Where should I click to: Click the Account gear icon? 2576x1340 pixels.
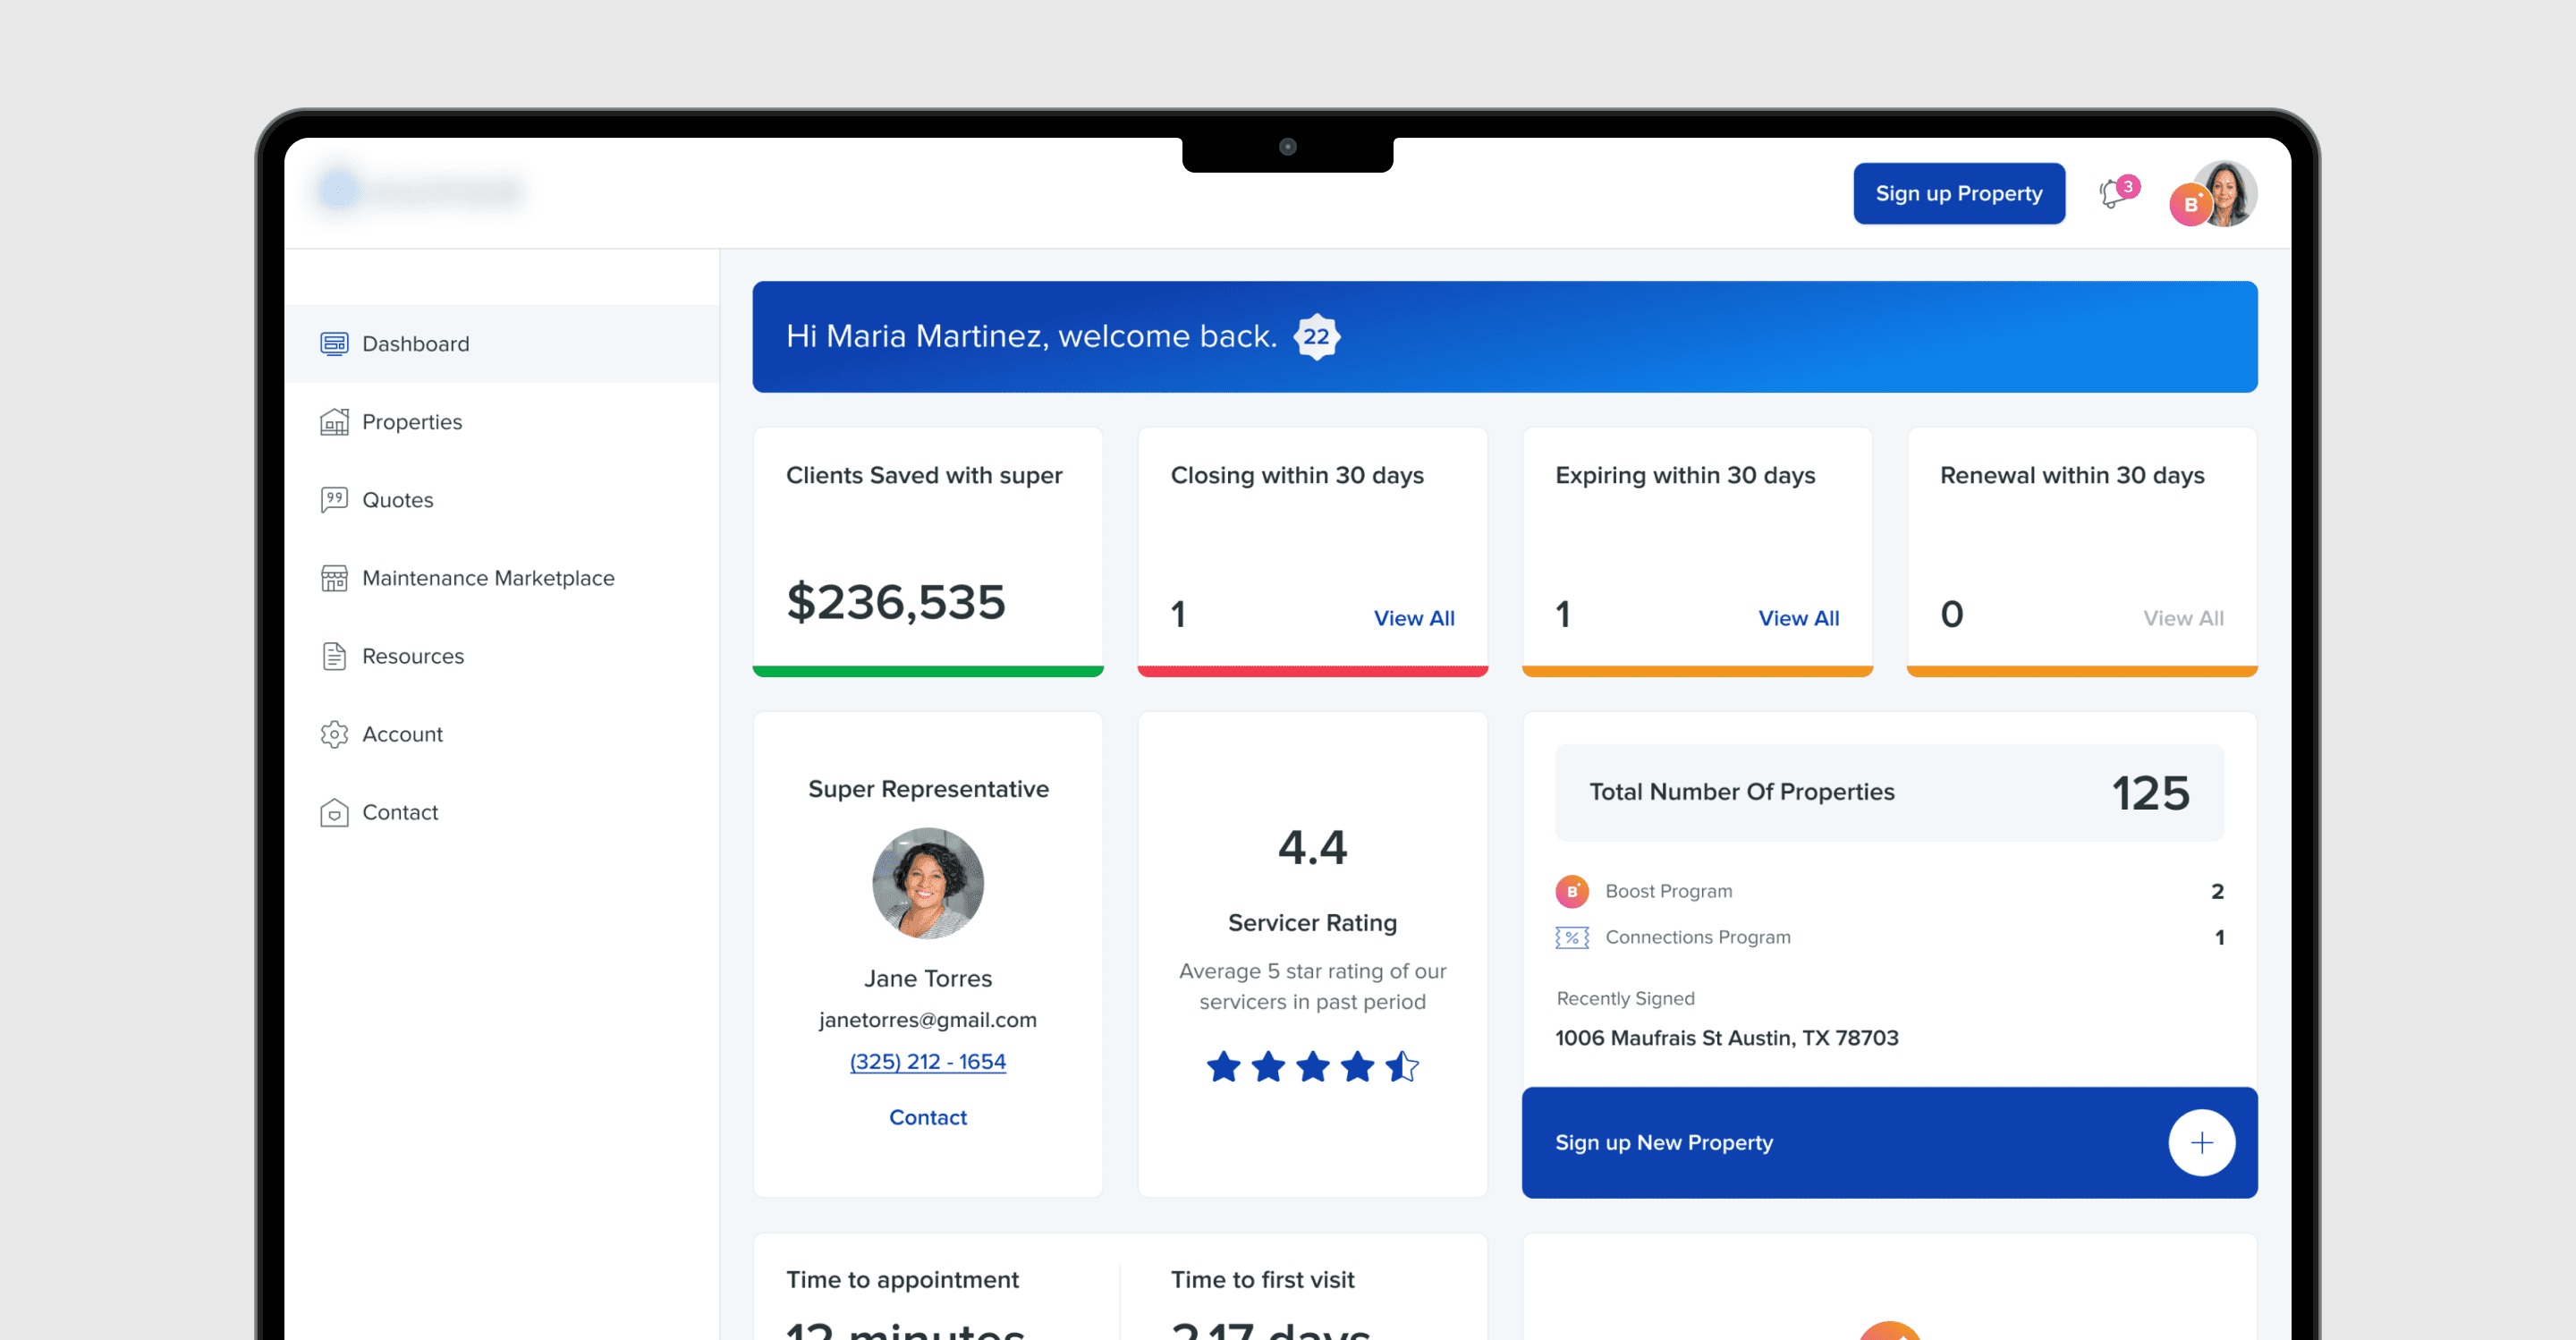[334, 734]
